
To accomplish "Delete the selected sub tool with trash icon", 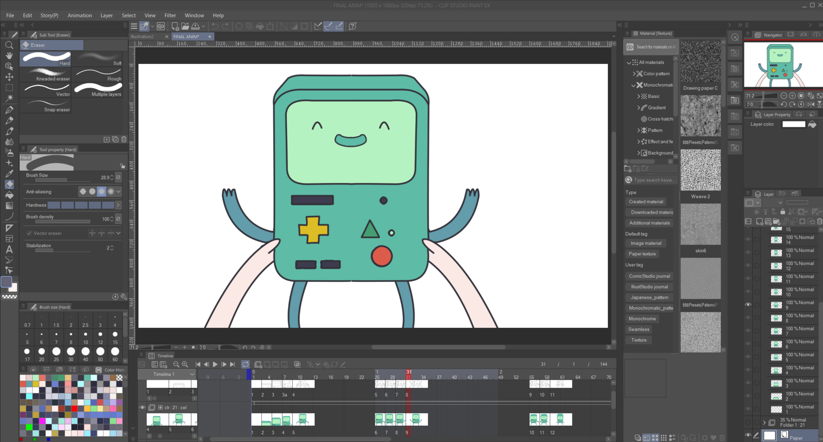I will (x=124, y=139).
